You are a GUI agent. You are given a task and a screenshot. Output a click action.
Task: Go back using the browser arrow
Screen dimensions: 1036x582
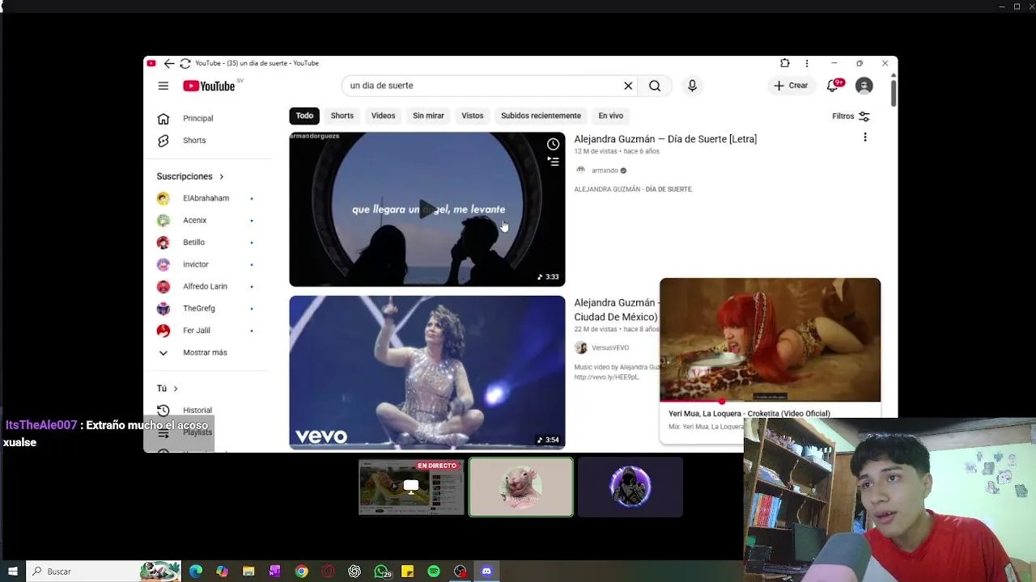pyautogui.click(x=168, y=63)
